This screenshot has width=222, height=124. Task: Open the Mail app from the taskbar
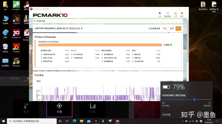(89, 121)
